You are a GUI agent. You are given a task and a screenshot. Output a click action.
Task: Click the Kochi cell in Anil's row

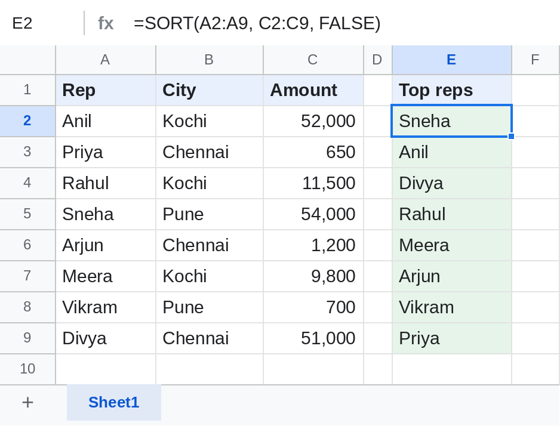click(210, 121)
